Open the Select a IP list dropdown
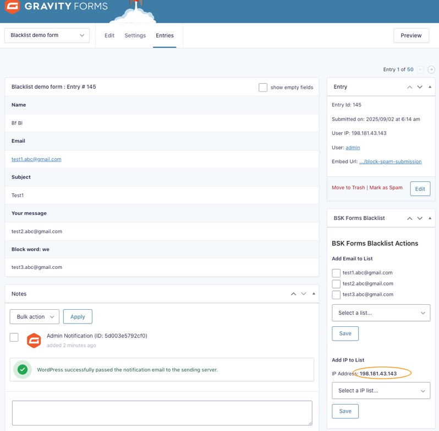 tap(381, 390)
